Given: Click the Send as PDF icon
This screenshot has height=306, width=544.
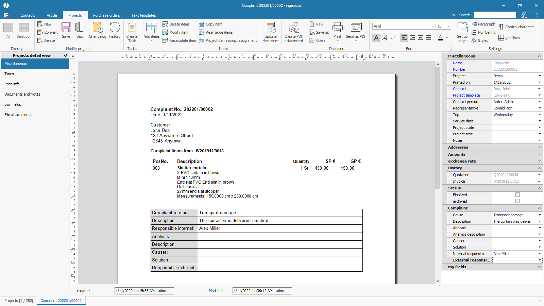Looking at the screenshot, I should tap(356, 28).
